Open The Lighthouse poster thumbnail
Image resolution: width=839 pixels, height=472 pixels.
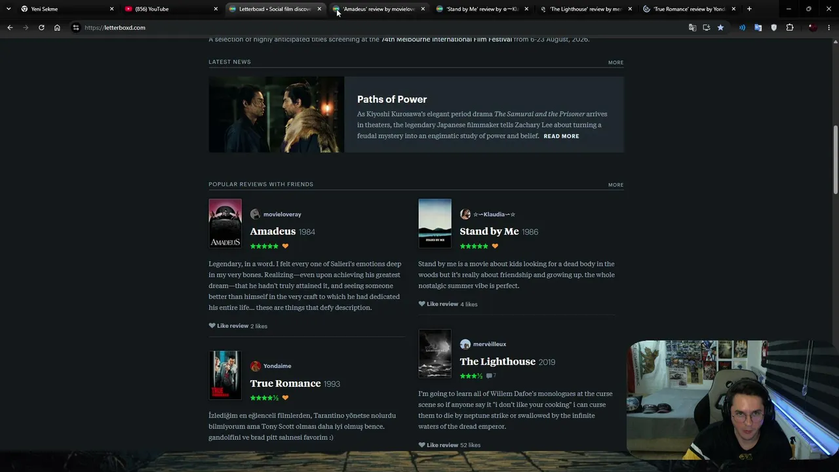(435, 353)
